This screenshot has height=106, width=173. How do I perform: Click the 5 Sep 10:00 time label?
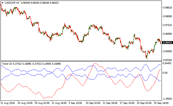tap(75, 103)
